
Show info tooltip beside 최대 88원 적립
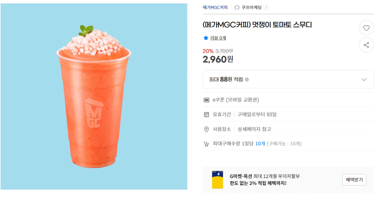click(x=247, y=80)
